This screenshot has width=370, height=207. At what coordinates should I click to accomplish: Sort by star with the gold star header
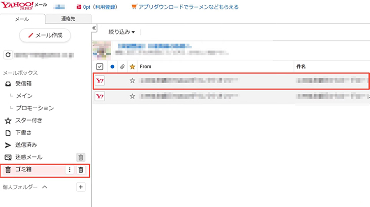133,67
